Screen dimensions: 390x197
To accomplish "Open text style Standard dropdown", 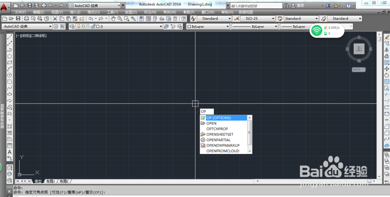I will [214, 19].
